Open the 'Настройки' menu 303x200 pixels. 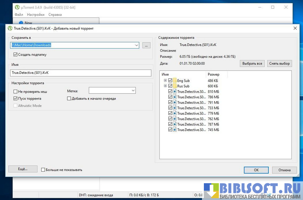(36, 15)
